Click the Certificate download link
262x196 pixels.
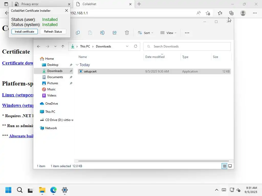point(18,63)
